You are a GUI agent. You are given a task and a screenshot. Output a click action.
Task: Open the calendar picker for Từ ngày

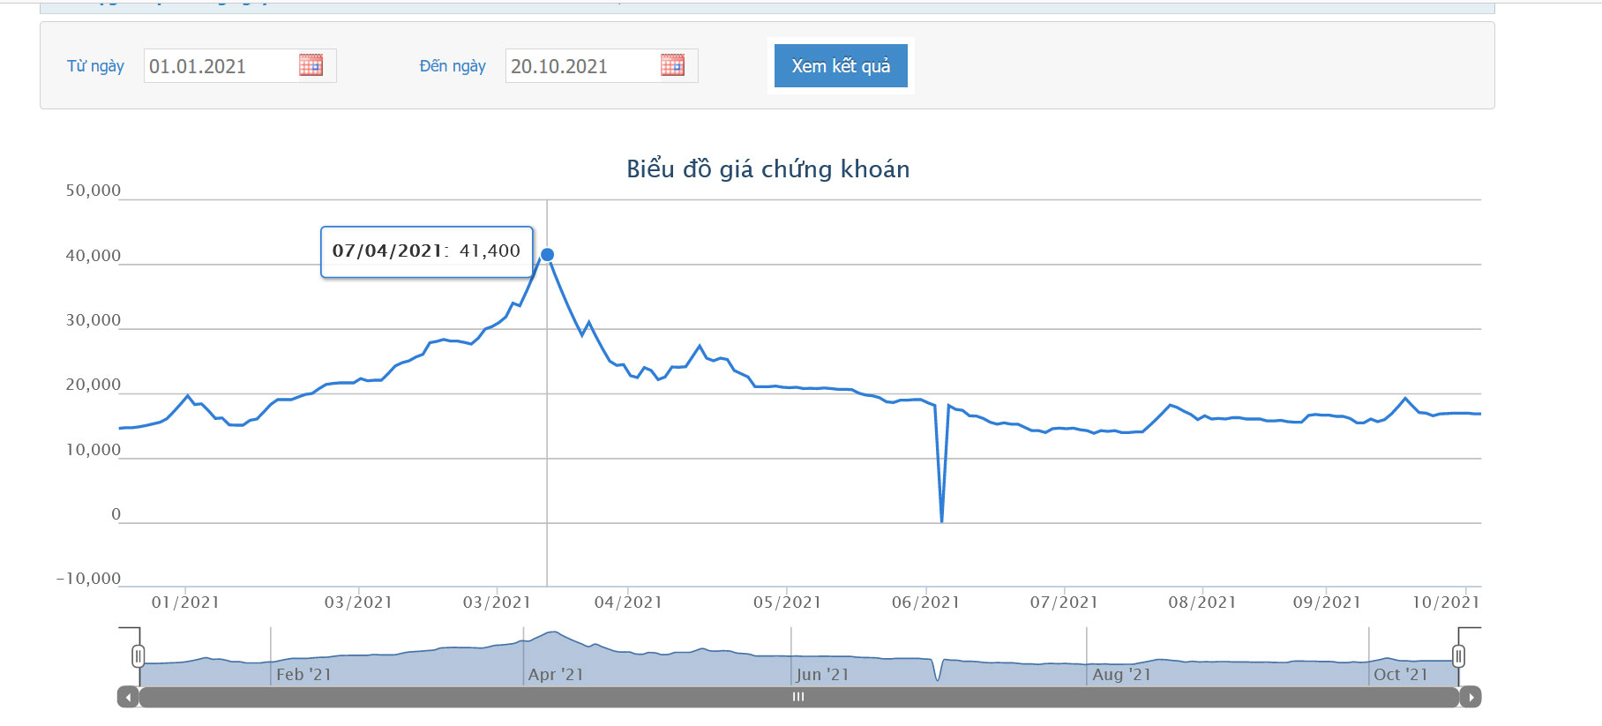pyautogui.click(x=311, y=65)
